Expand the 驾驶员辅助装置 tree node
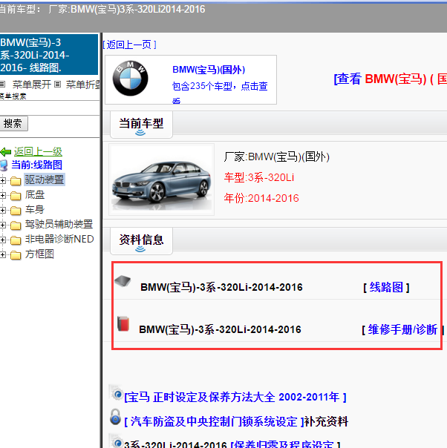The height and width of the screenshot is (448, 447). 2,225
